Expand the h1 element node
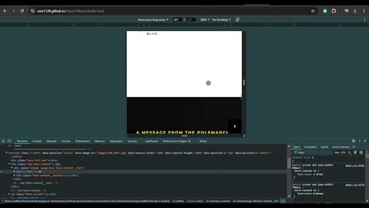Image resolution: width=369 pixels, height=208 pixels. (x=14, y=172)
